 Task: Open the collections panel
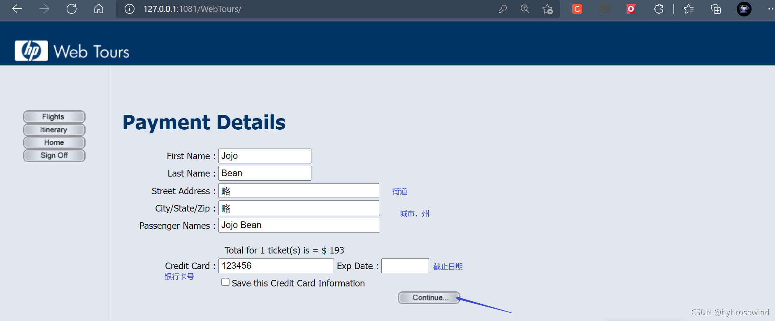(x=716, y=9)
